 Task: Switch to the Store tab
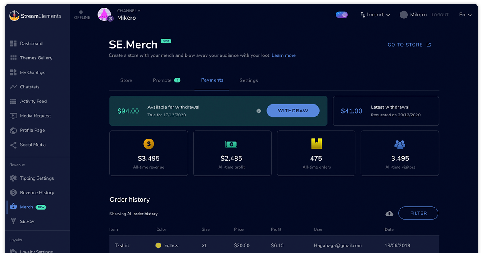[126, 80]
